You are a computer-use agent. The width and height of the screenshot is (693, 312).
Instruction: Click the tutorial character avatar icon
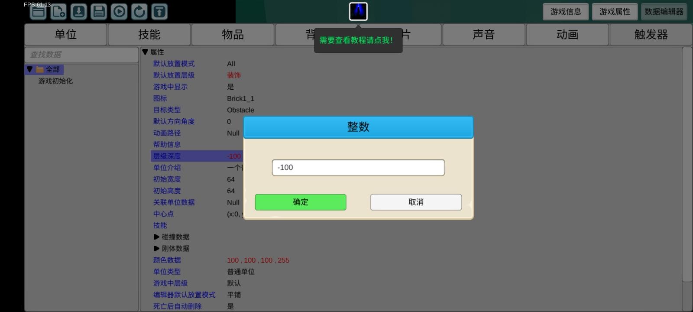tap(358, 11)
